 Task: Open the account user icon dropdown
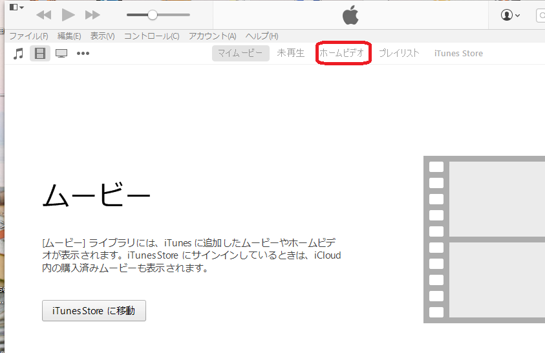coord(510,16)
